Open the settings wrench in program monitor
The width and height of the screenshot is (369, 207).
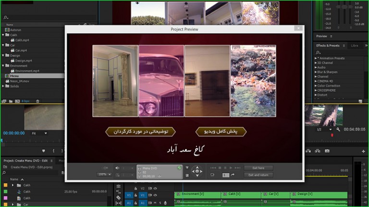(338, 129)
